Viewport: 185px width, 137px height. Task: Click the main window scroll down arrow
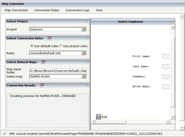pos(182,128)
